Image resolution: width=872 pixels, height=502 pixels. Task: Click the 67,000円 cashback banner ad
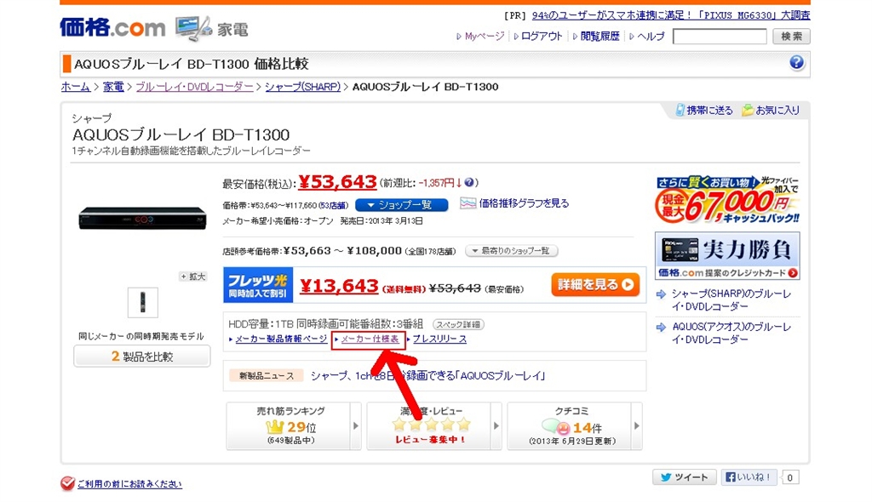pos(727,200)
